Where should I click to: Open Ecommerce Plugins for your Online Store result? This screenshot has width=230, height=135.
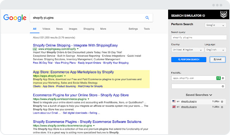click(x=81, y=95)
